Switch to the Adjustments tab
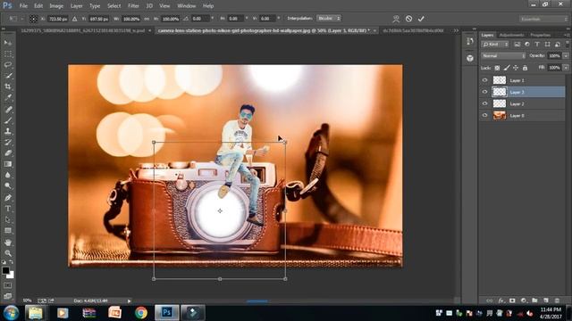Image resolution: width=572 pixels, height=321 pixels. 511,35
